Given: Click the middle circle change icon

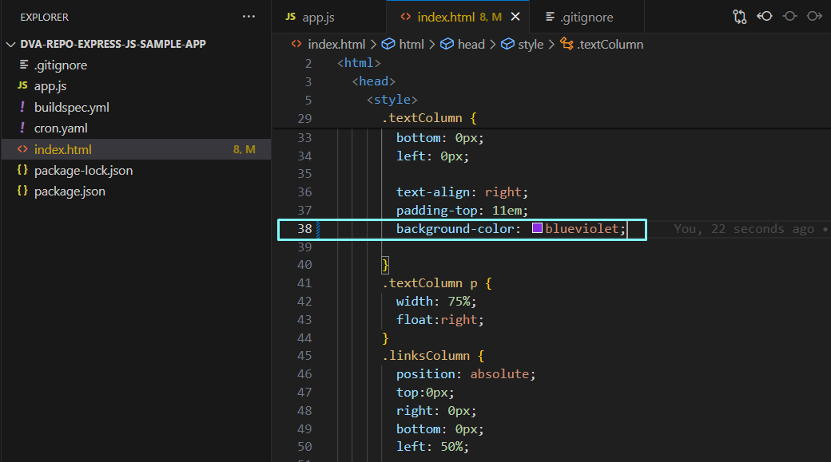Looking at the screenshot, I should [x=790, y=17].
